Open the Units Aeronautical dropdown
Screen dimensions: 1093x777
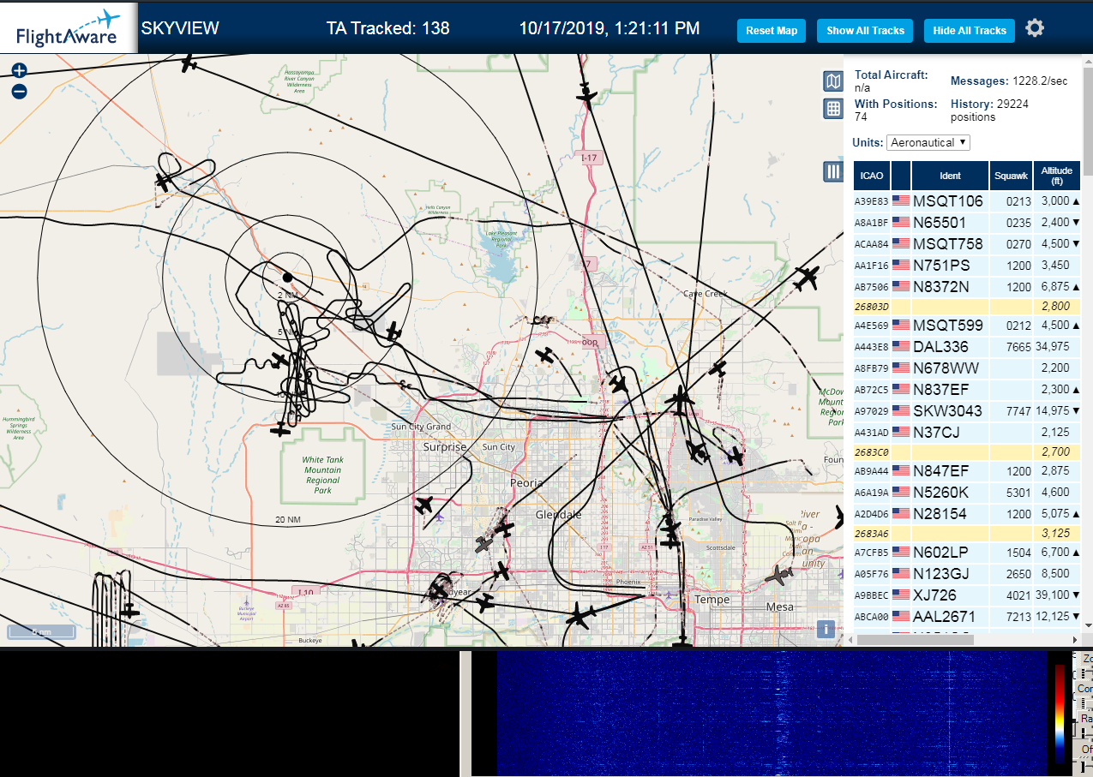click(928, 142)
